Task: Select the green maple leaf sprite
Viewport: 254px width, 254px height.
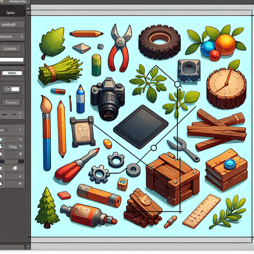Action: [52, 43]
